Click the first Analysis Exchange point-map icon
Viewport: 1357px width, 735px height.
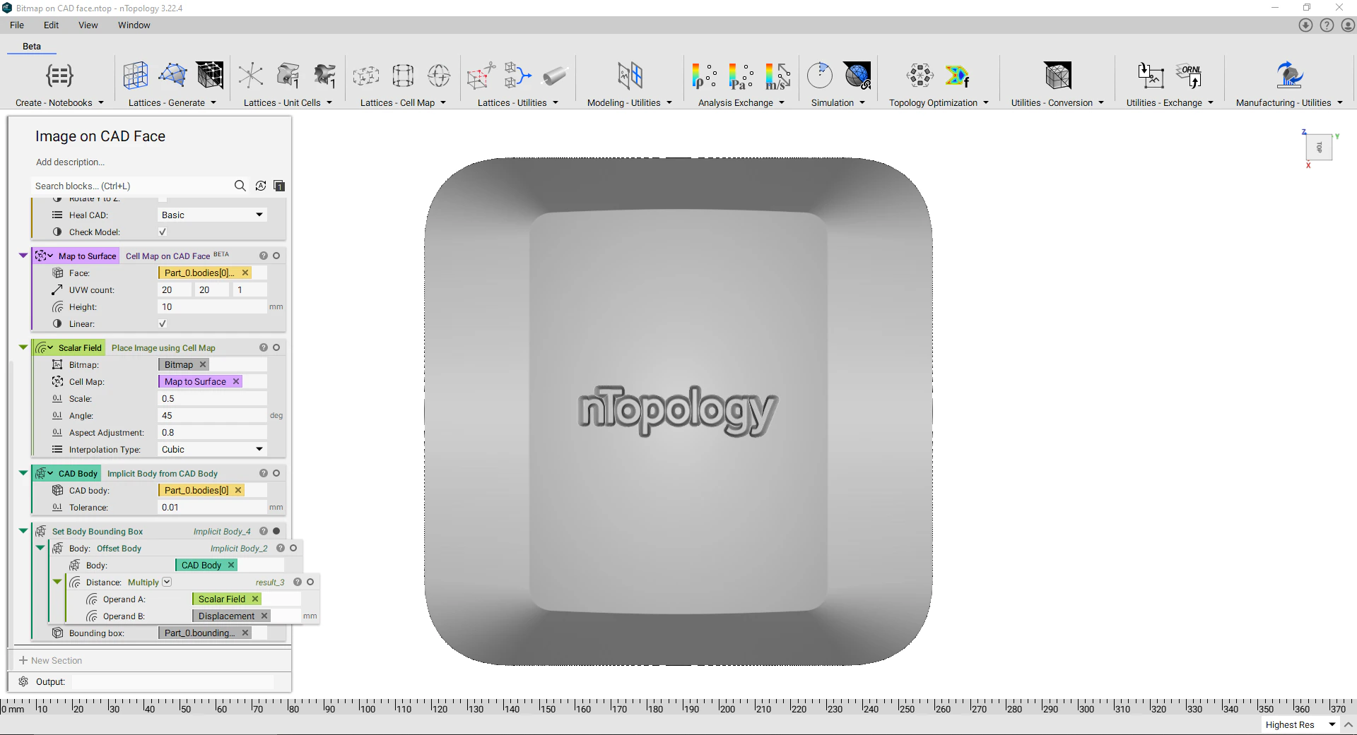705,76
